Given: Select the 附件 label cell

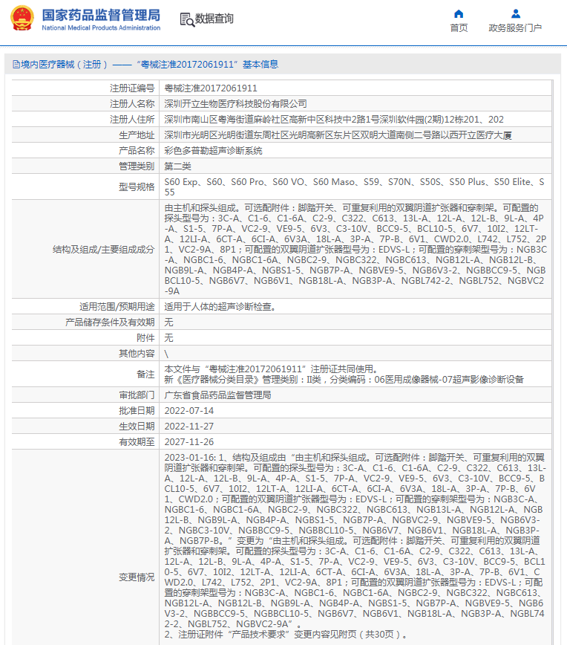Looking at the screenshot, I should [85, 337].
